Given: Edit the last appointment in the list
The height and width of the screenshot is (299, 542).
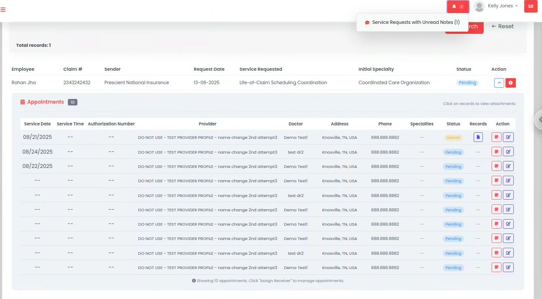Looking at the screenshot, I should coord(508,267).
